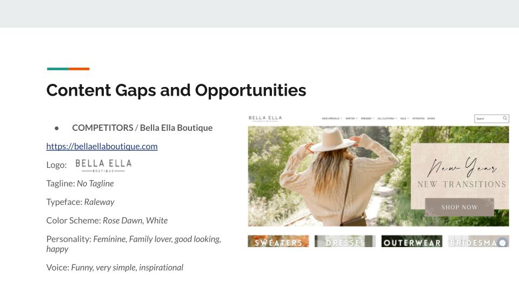519x292 pixels.
Task: Open the All Clothing dropdown menu
Action: coord(387,118)
